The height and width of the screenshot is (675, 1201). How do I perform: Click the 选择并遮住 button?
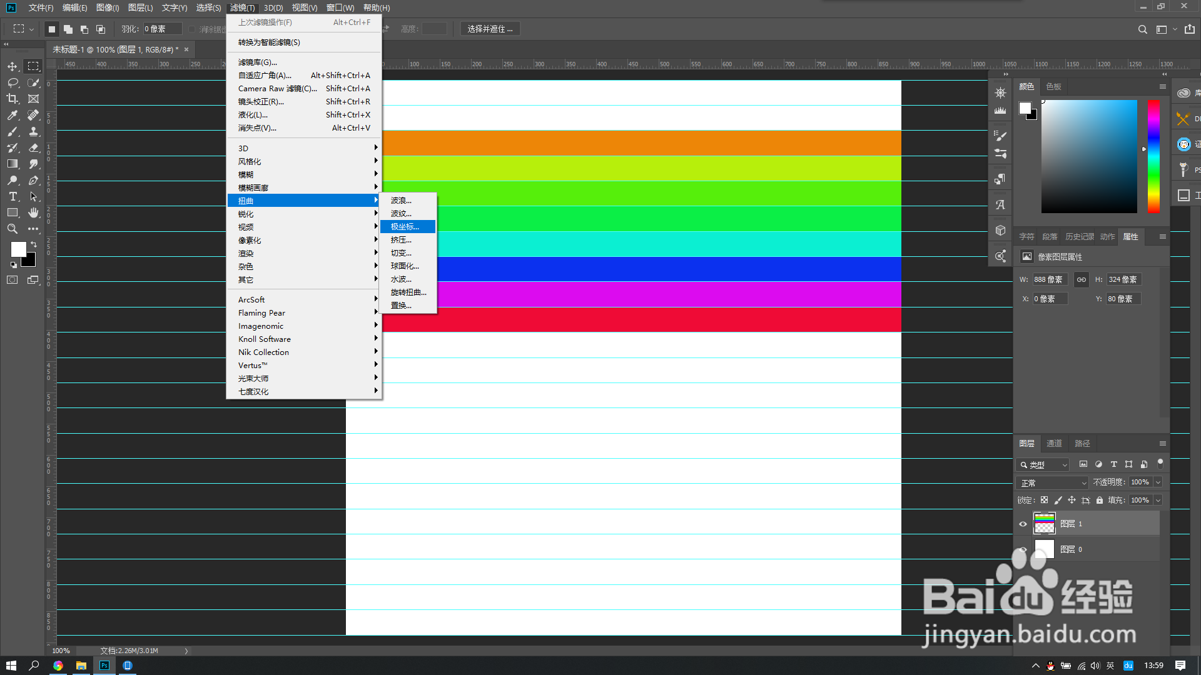490,29
